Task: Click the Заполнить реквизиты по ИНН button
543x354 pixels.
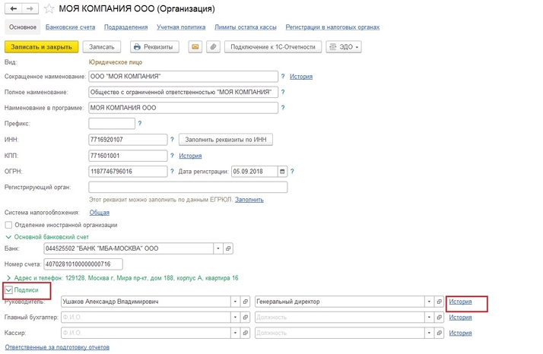Action: coord(226,139)
